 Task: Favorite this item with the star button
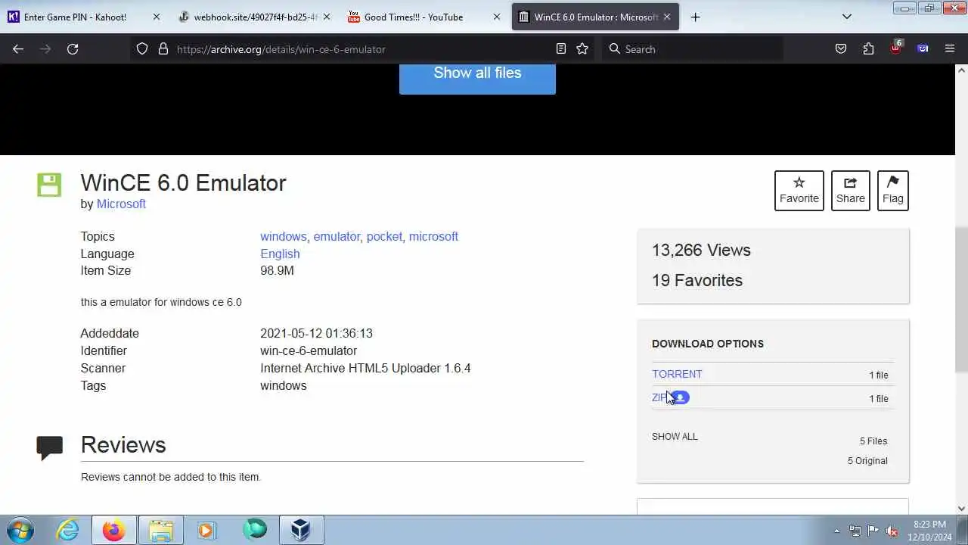coord(799,191)
